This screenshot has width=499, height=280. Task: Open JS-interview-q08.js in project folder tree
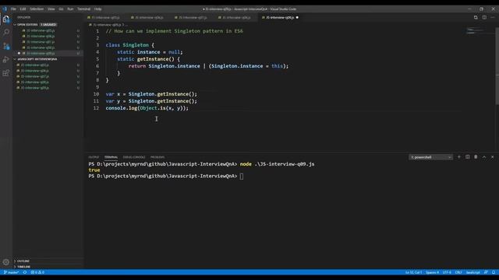(48, 82)
